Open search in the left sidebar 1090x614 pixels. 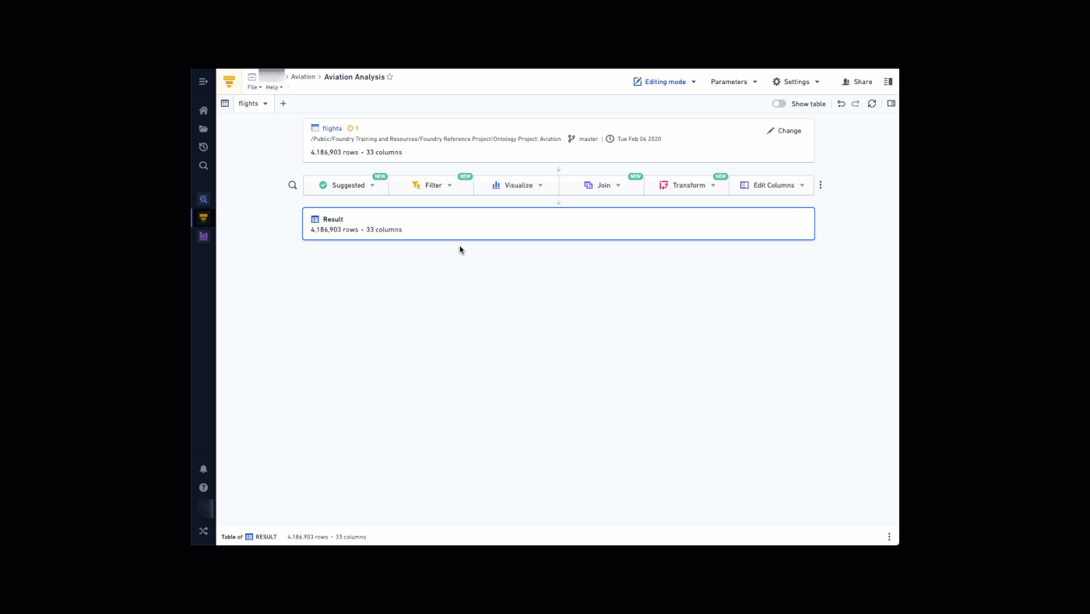(203, 165)
